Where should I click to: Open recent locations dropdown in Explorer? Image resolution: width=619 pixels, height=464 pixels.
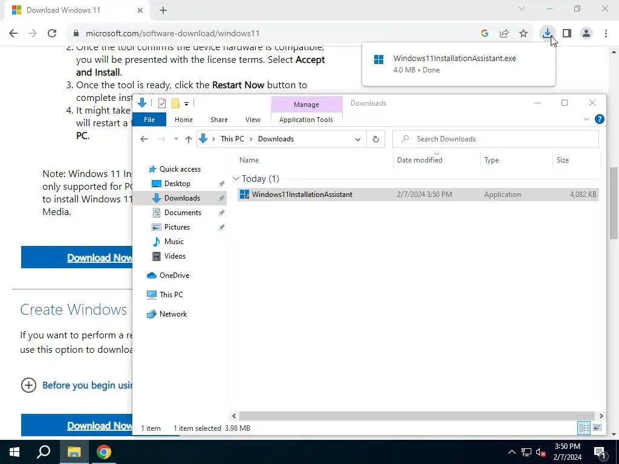pyautogui.click(x=176, y=139)
